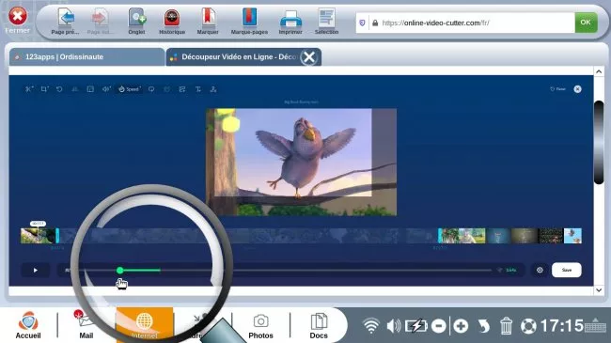Click the Wi-Fi status icon
This screenshot has height=343, width=611.
coord(371,326)
